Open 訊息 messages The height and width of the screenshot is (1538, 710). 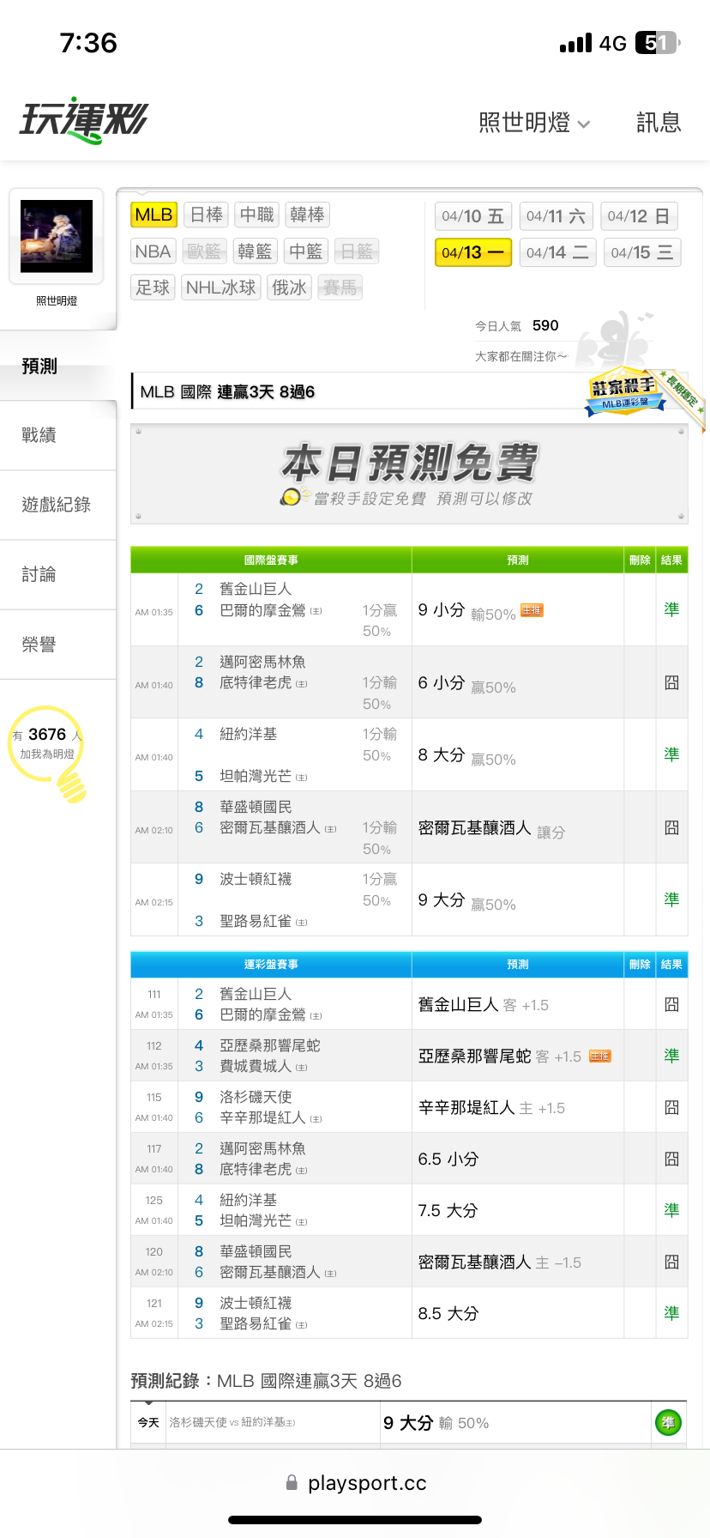(659, 123)
